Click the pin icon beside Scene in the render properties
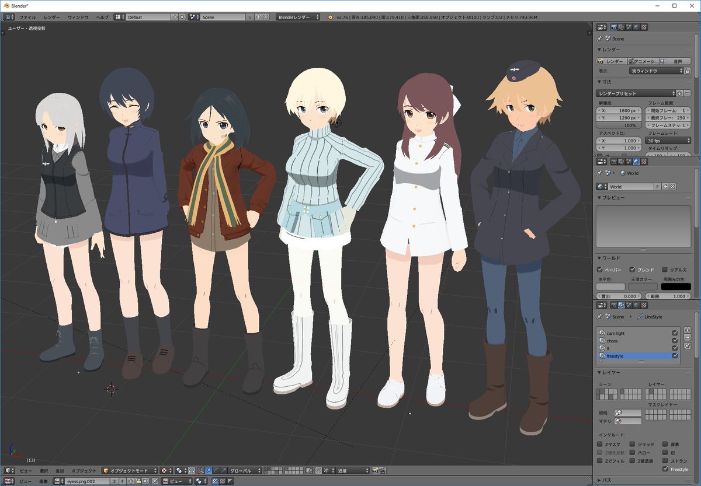 (x=600, y=39)
